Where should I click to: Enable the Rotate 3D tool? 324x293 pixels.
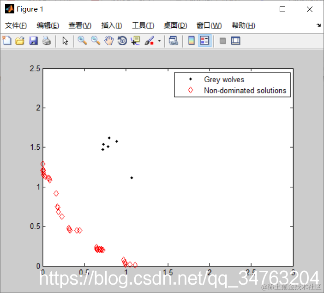click(x=122, y=41)
